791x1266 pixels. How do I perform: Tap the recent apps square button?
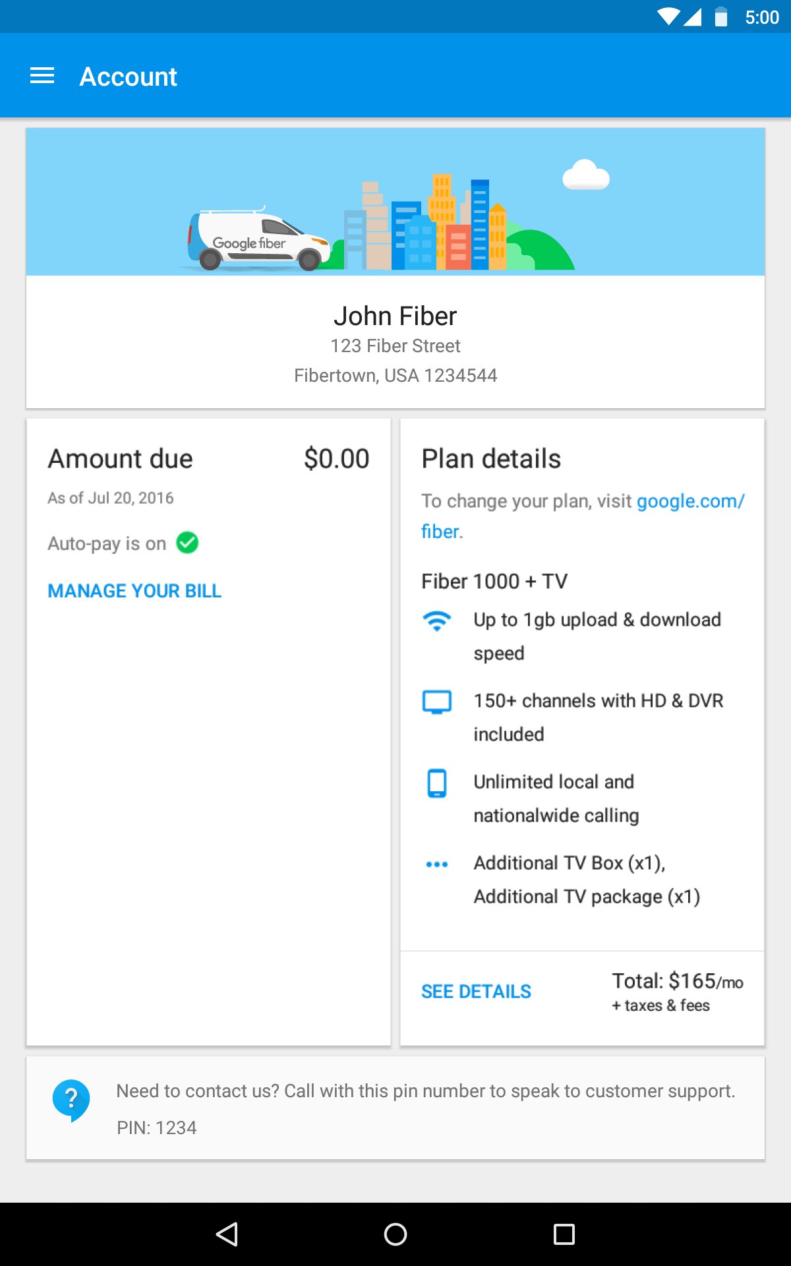click(564, 1234)
